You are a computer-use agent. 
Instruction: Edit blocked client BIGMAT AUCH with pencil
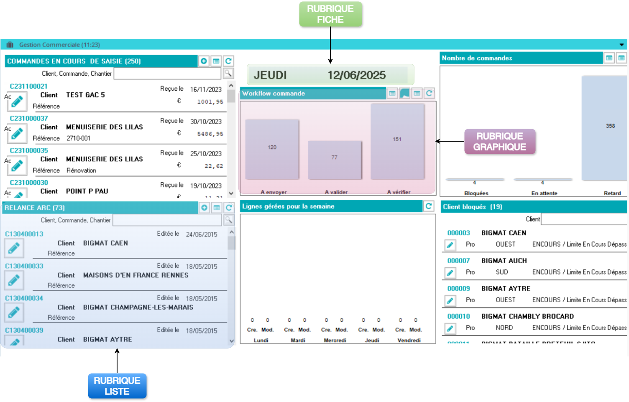tap(450, 273)
